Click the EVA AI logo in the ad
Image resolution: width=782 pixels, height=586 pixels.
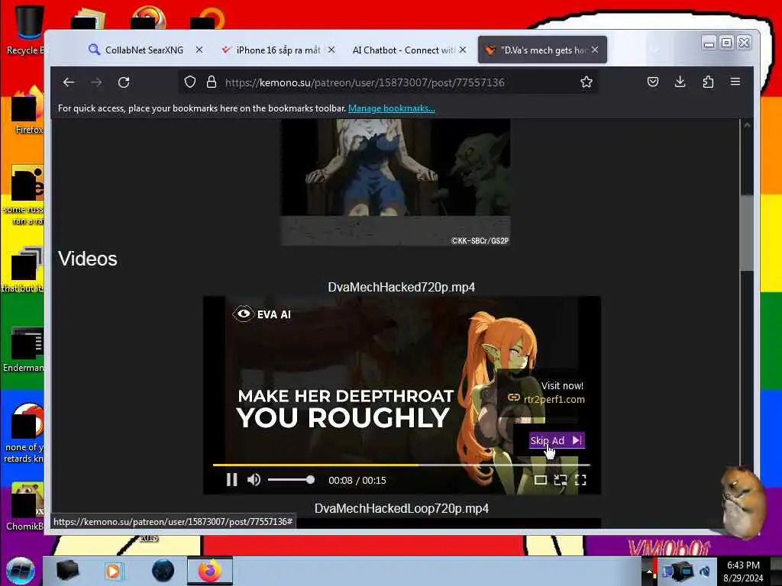[261, 314]
